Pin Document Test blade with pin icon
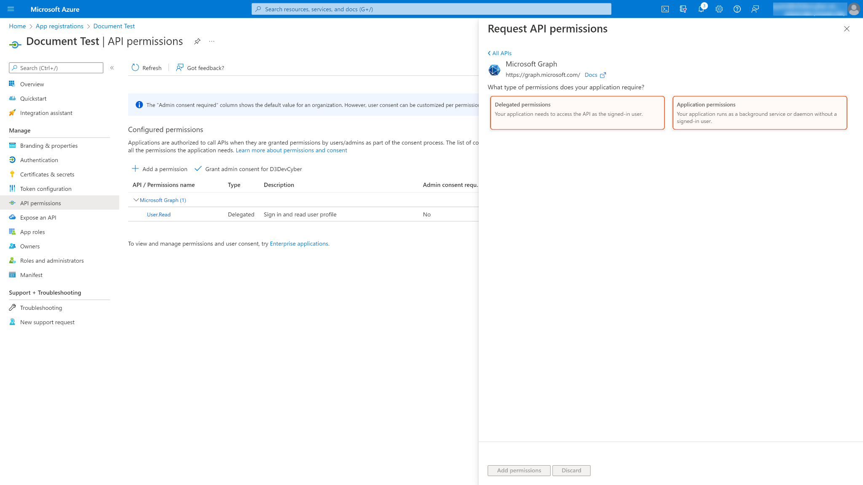This screenshot has height=485, width=863. [x=197, y=41]
